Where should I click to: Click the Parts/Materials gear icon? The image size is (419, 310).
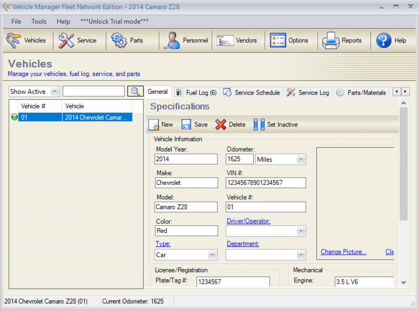pos(340,93)
